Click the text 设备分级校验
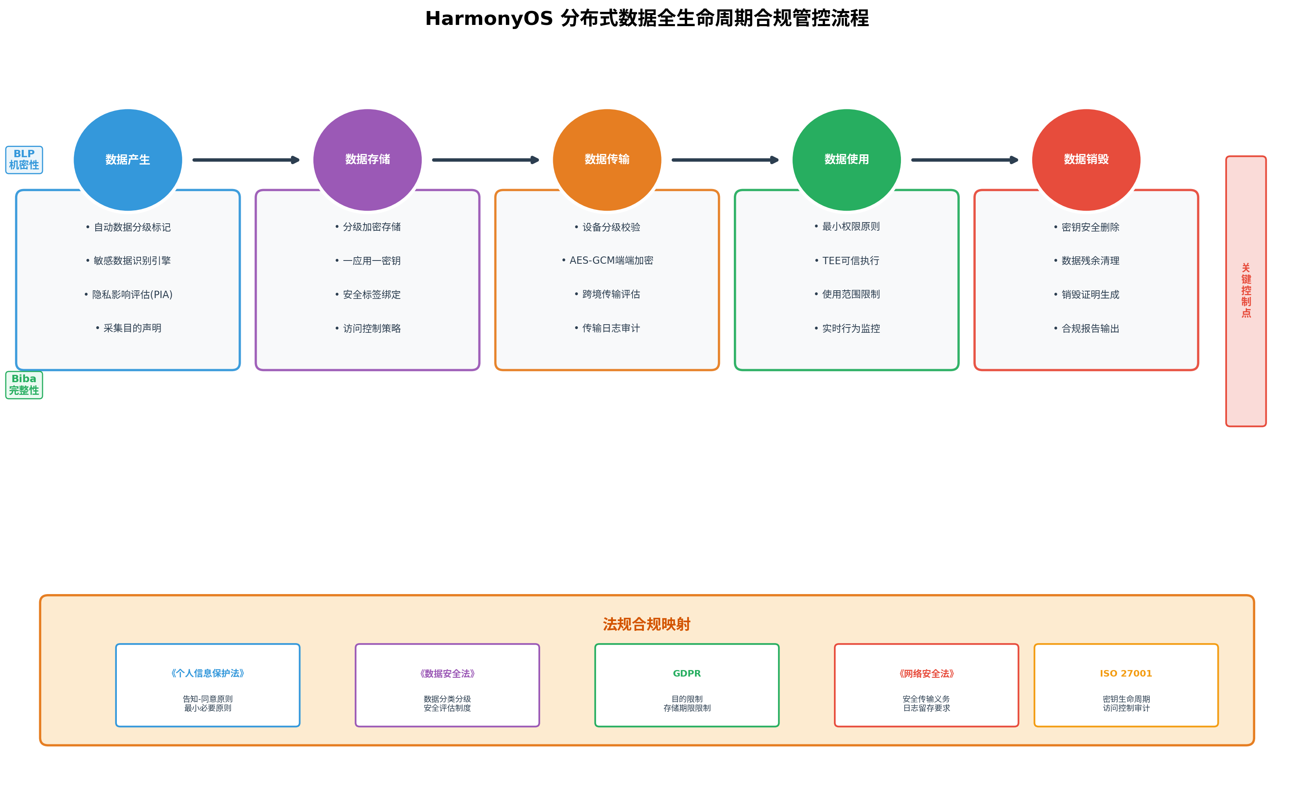This screenshot has height=806, width=1294. (x=611, y=227)
